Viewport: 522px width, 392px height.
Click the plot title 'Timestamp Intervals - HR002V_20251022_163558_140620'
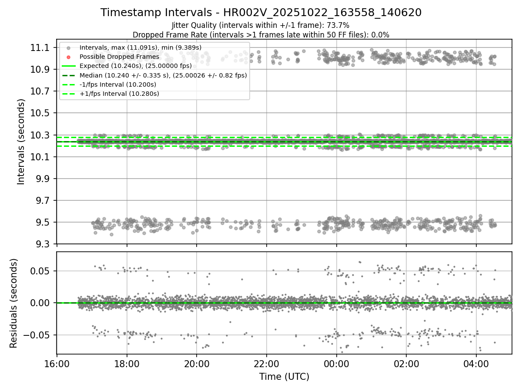pyautogui.click(x=261, y=13)
